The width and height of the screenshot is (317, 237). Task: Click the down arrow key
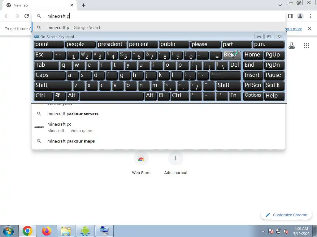tap(209, 96)
